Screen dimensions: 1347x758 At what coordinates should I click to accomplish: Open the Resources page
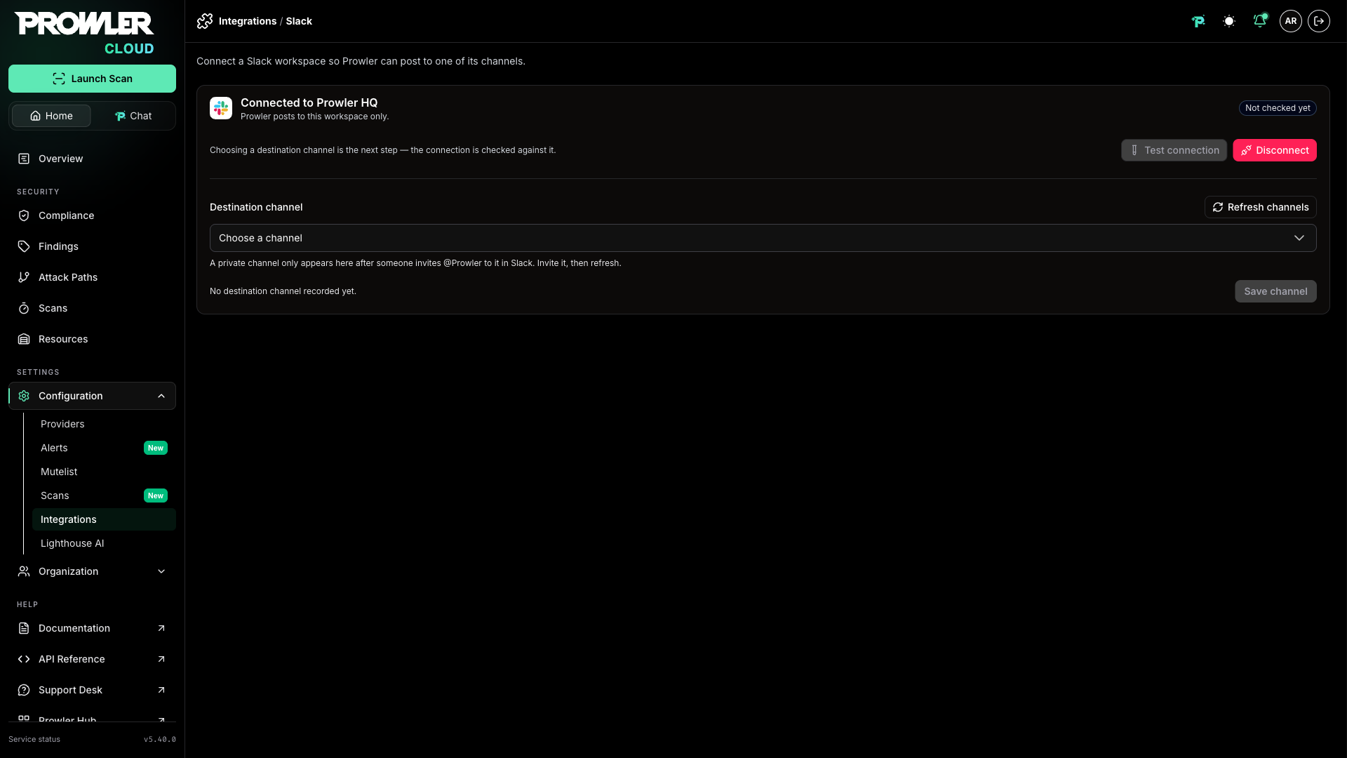(92, 339)
